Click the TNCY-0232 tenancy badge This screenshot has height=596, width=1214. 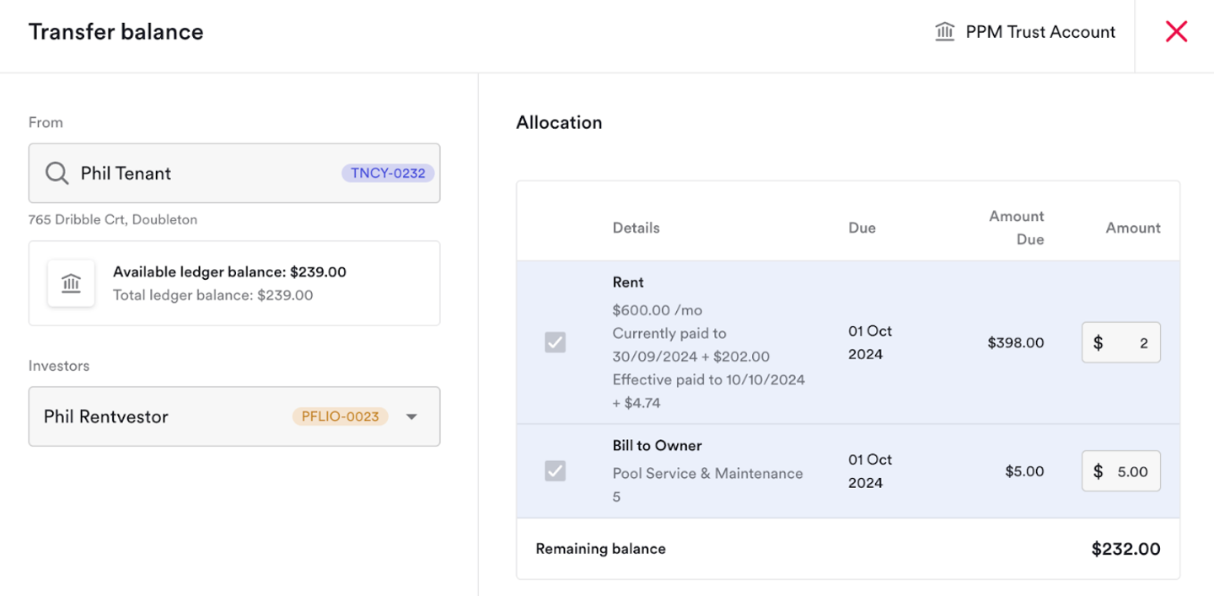pos(388,174)
